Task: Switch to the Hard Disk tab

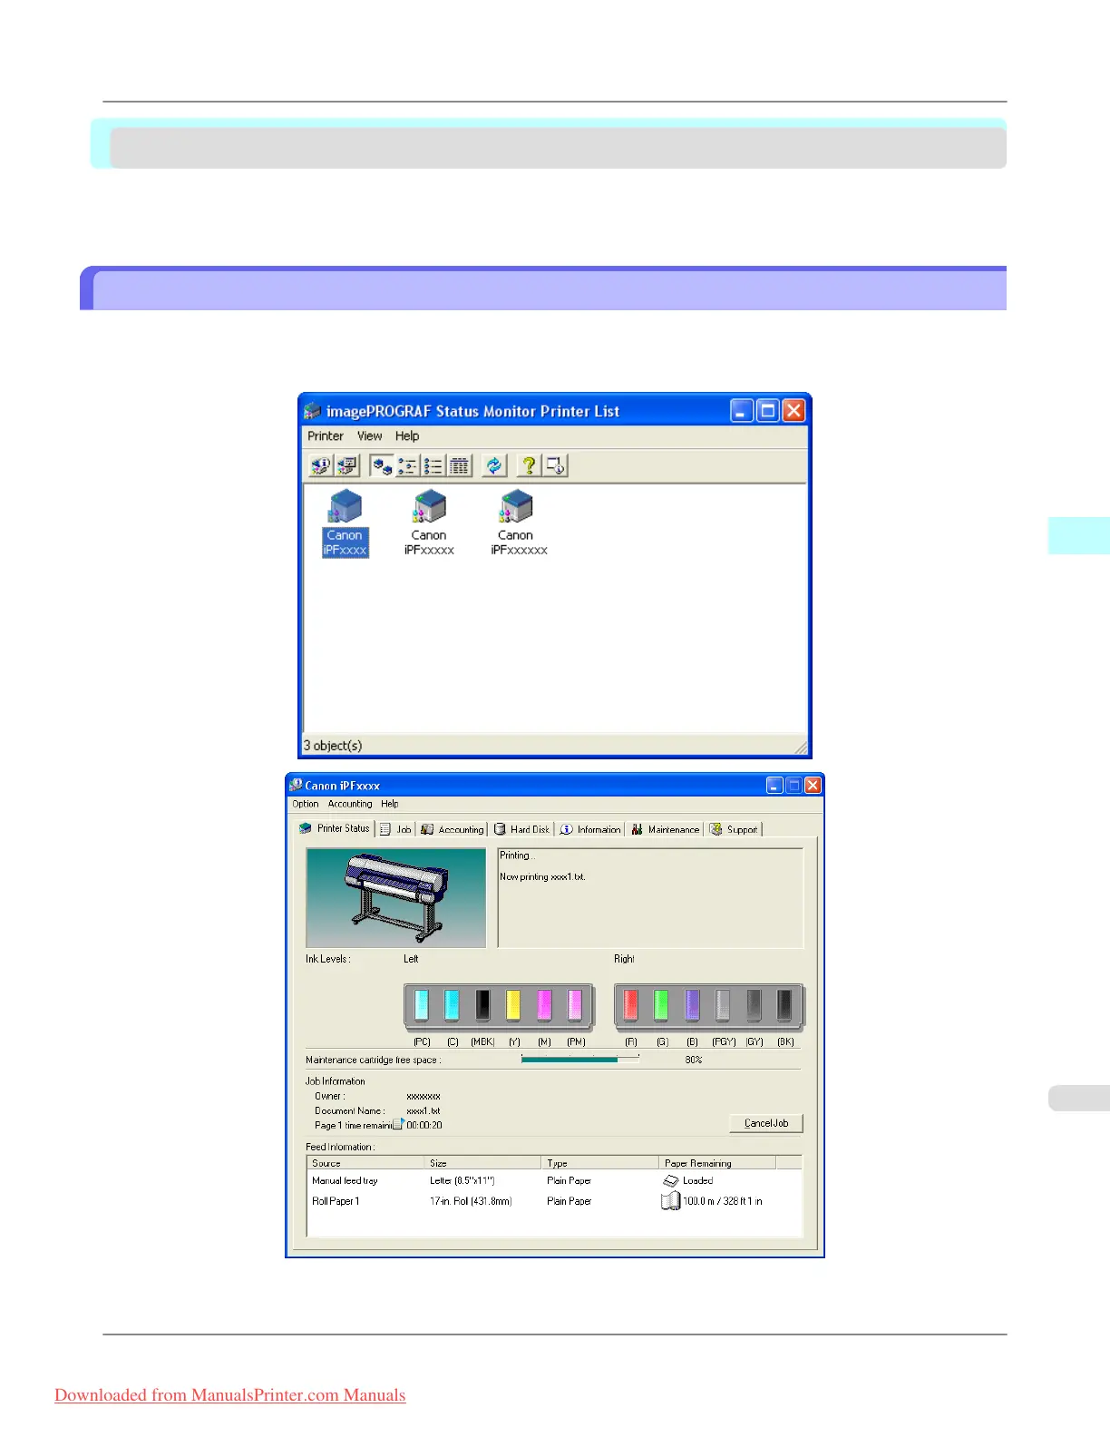Action: pyautogui.click(x=522, y=829)
